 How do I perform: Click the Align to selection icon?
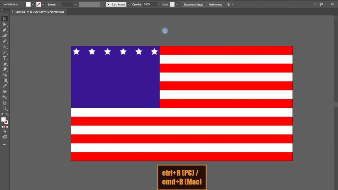click(228, 4)
